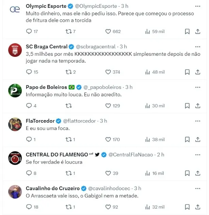
Task: Like Olympic Esporte's tweet with 662 likes
Action: (108, 32)
